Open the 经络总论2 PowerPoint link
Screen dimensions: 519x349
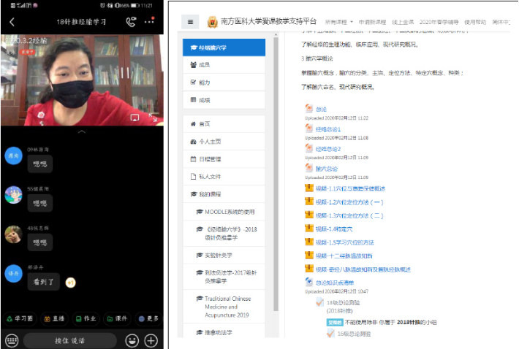pos(328,149)
